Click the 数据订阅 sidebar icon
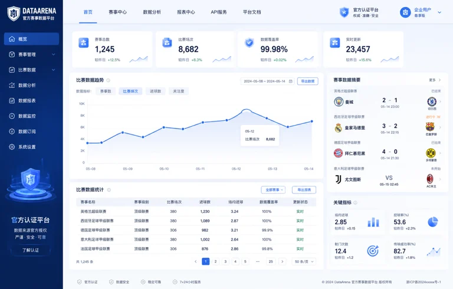 (12, 132)
